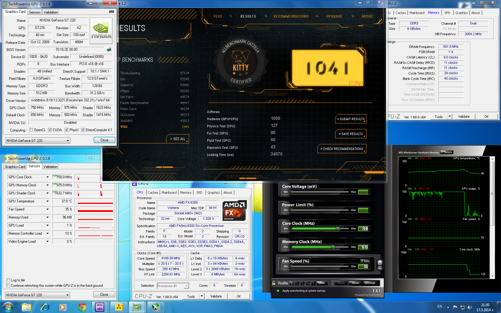Open the Windows Start menu

pyautogui.click(x=8, y=307)
